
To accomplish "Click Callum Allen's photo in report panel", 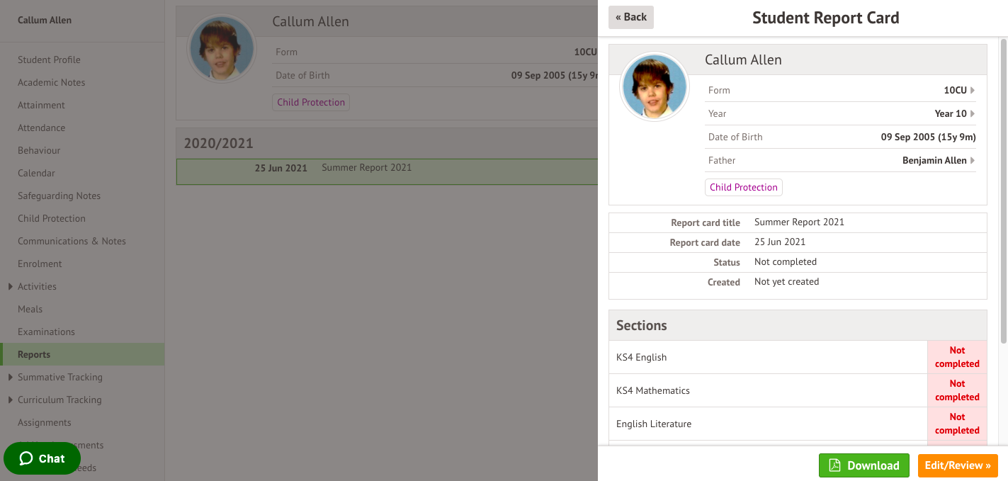I will [x=655, y=86].
